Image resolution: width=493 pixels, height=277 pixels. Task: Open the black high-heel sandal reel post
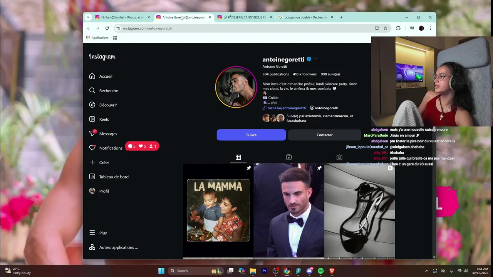pos(359,210)
